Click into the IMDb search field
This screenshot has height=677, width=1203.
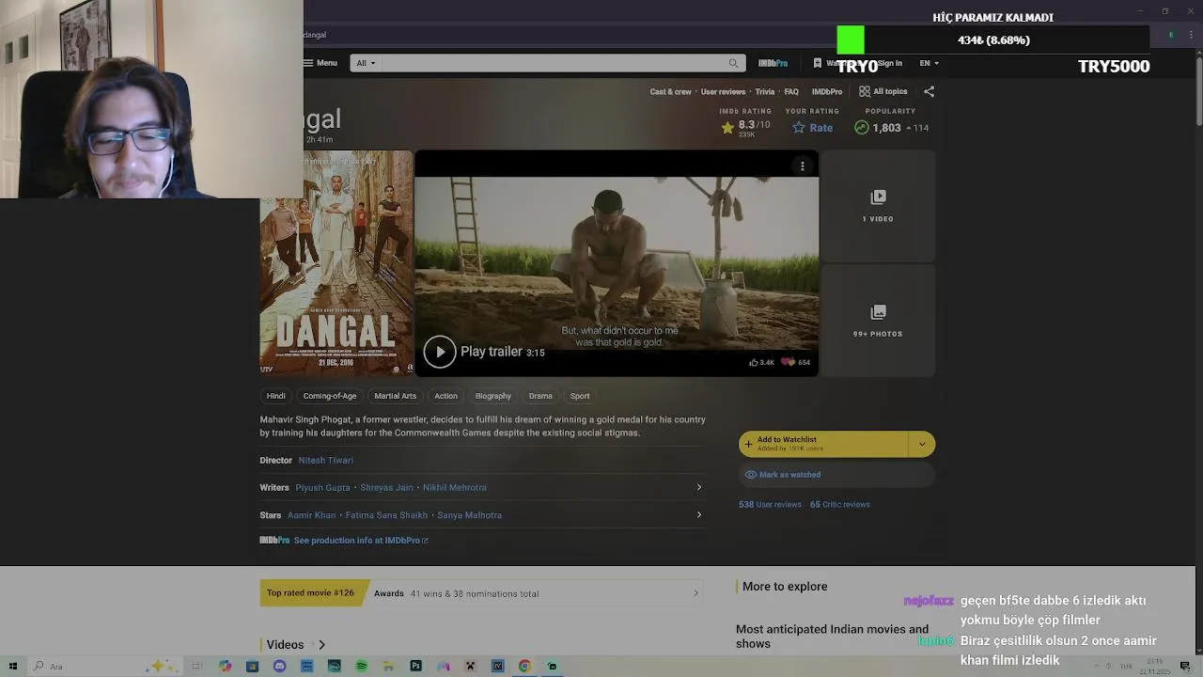coord(555,63)
